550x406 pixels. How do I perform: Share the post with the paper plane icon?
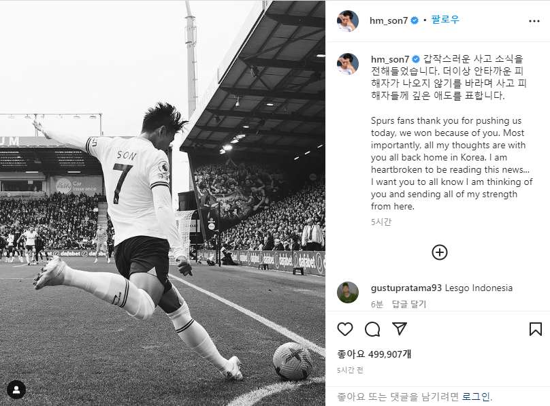click(x=400, y=328)
